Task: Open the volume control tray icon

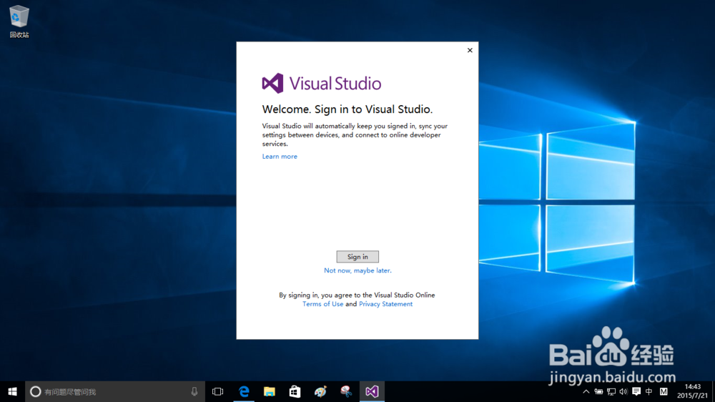Action: [623, 391]
